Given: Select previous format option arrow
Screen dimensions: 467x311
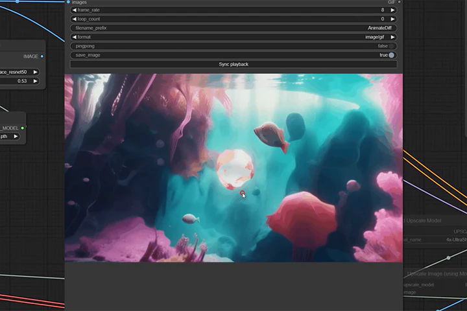Looking at the screenshot, I should coord(74,37).
